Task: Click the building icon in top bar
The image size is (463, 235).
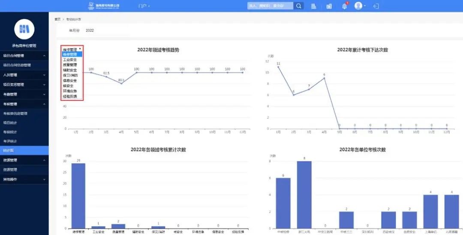Action: click(x=313, y=6)
